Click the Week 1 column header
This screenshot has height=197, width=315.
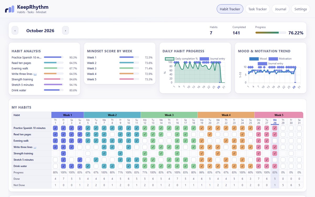(x=67, y=115)
